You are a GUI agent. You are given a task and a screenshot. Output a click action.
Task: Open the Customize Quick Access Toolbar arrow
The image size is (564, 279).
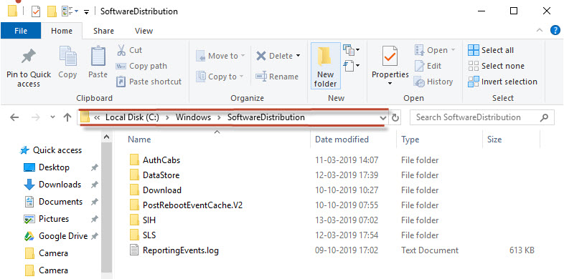[86, 12]
